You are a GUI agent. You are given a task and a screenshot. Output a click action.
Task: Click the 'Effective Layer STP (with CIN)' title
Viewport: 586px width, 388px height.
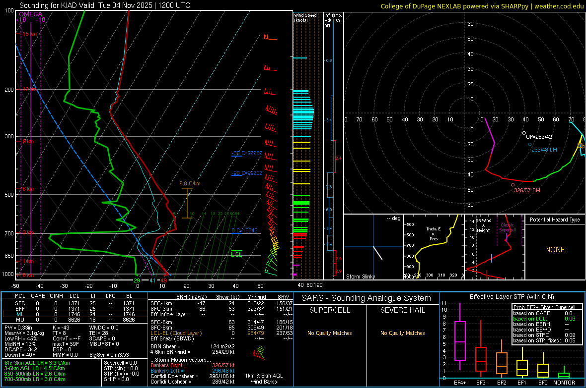512,297
